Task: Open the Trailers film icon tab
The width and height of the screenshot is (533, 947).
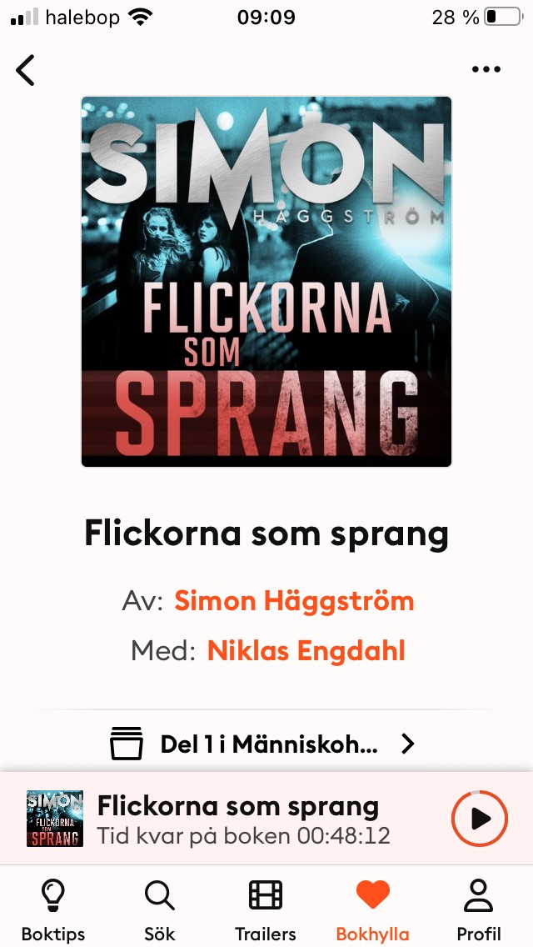Action: (266, 894)
